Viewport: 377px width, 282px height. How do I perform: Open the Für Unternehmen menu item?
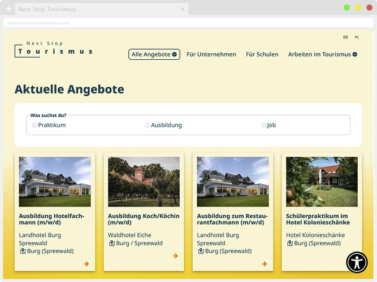211,55
